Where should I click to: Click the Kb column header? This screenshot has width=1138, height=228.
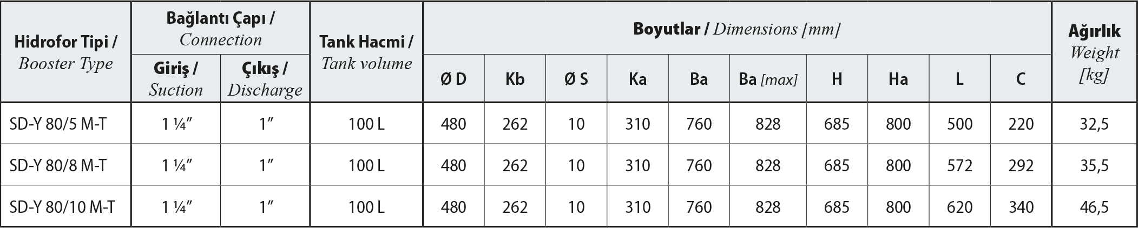515,79
